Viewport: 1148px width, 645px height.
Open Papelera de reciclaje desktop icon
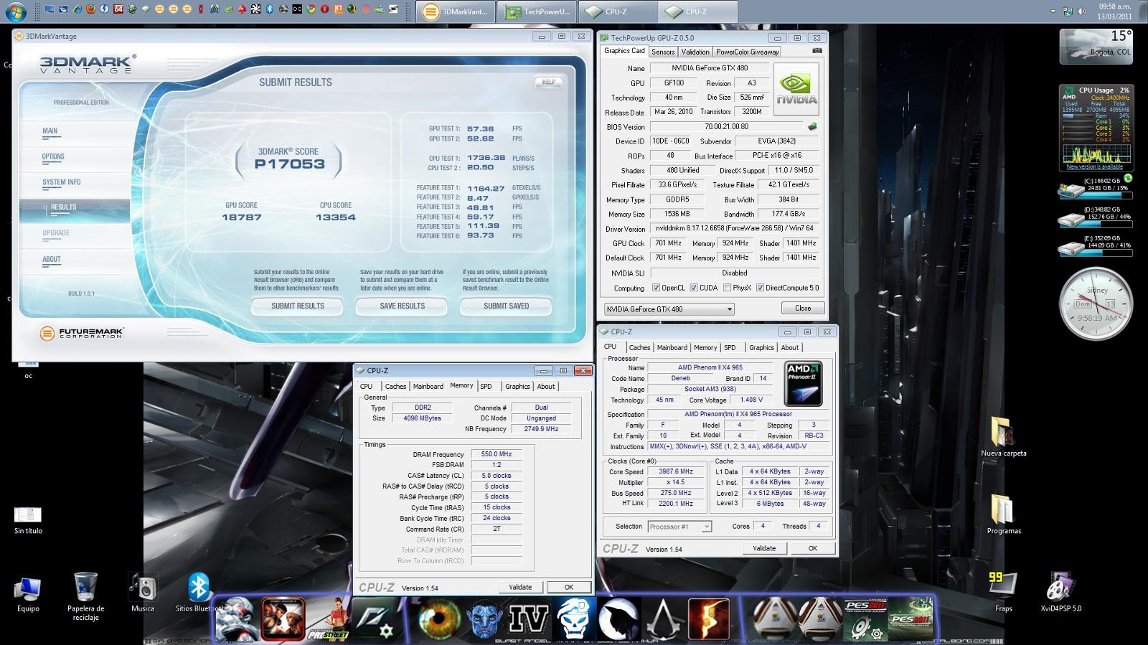click(x=85, y=595)
